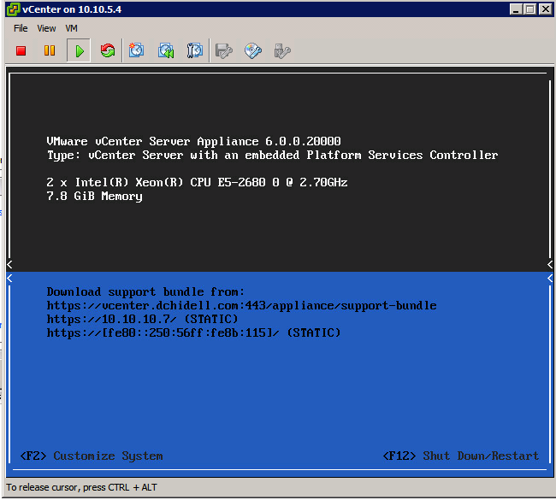Click the IPv6 fe80 address line
The height and width of the screenshot is (500, 556).
[x=193, y=332]
